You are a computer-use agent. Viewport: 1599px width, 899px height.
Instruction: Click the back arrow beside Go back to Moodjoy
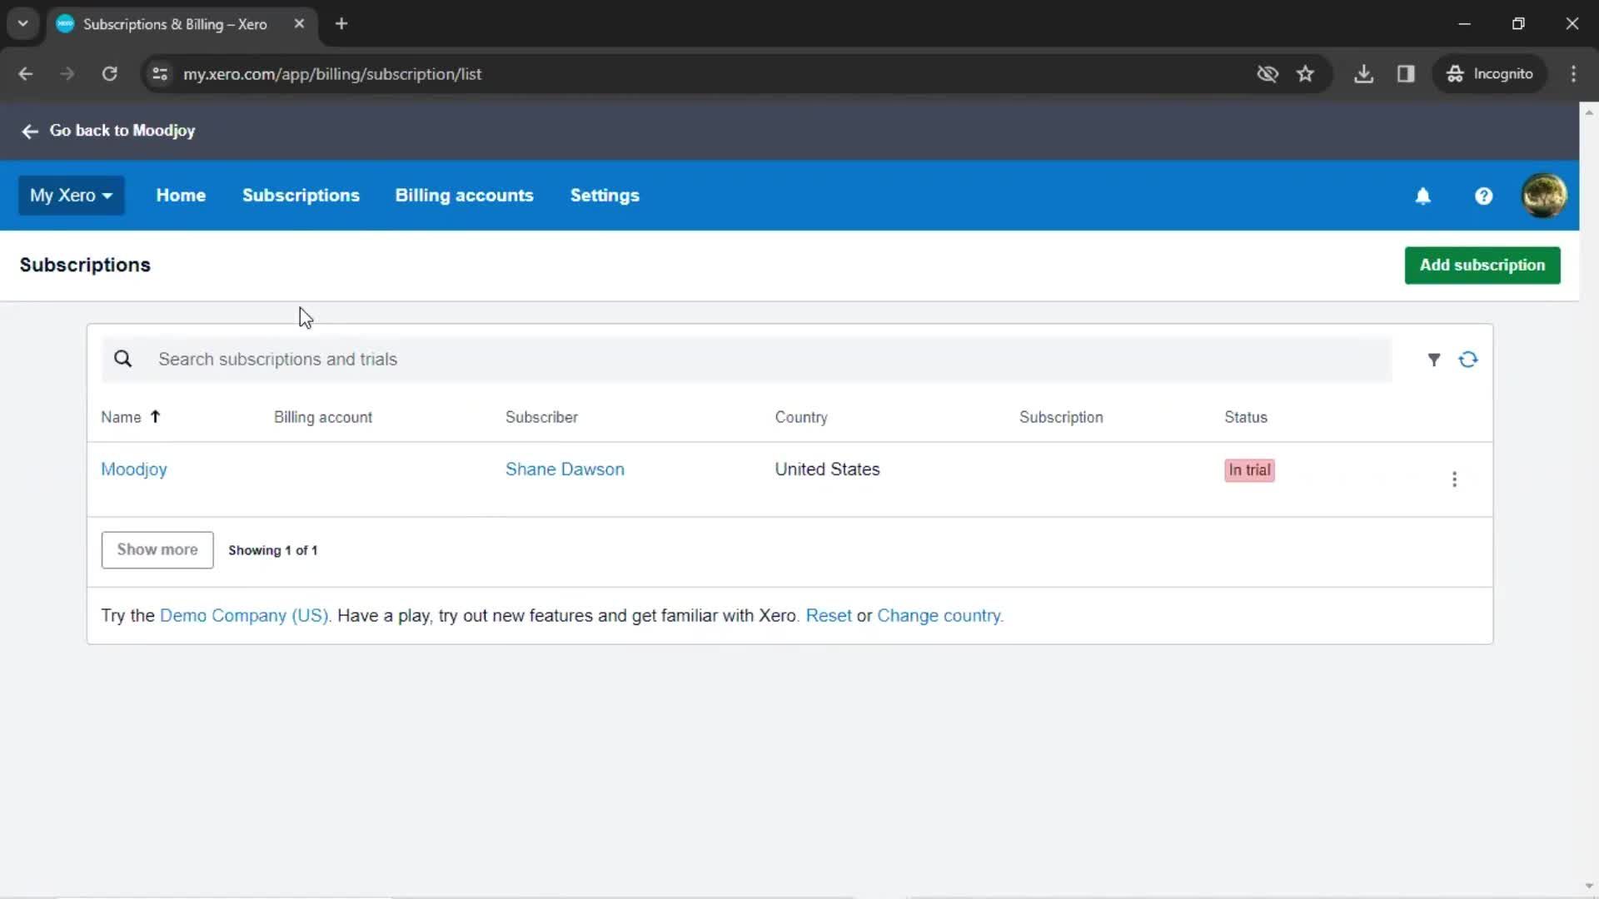(30, 132)
